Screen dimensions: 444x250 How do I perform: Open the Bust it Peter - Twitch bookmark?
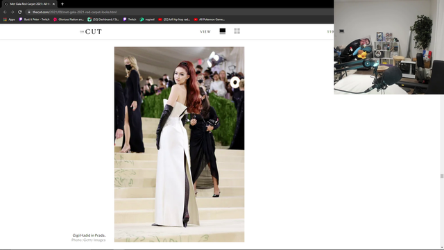pyautogui.click(x=34, y=19)
